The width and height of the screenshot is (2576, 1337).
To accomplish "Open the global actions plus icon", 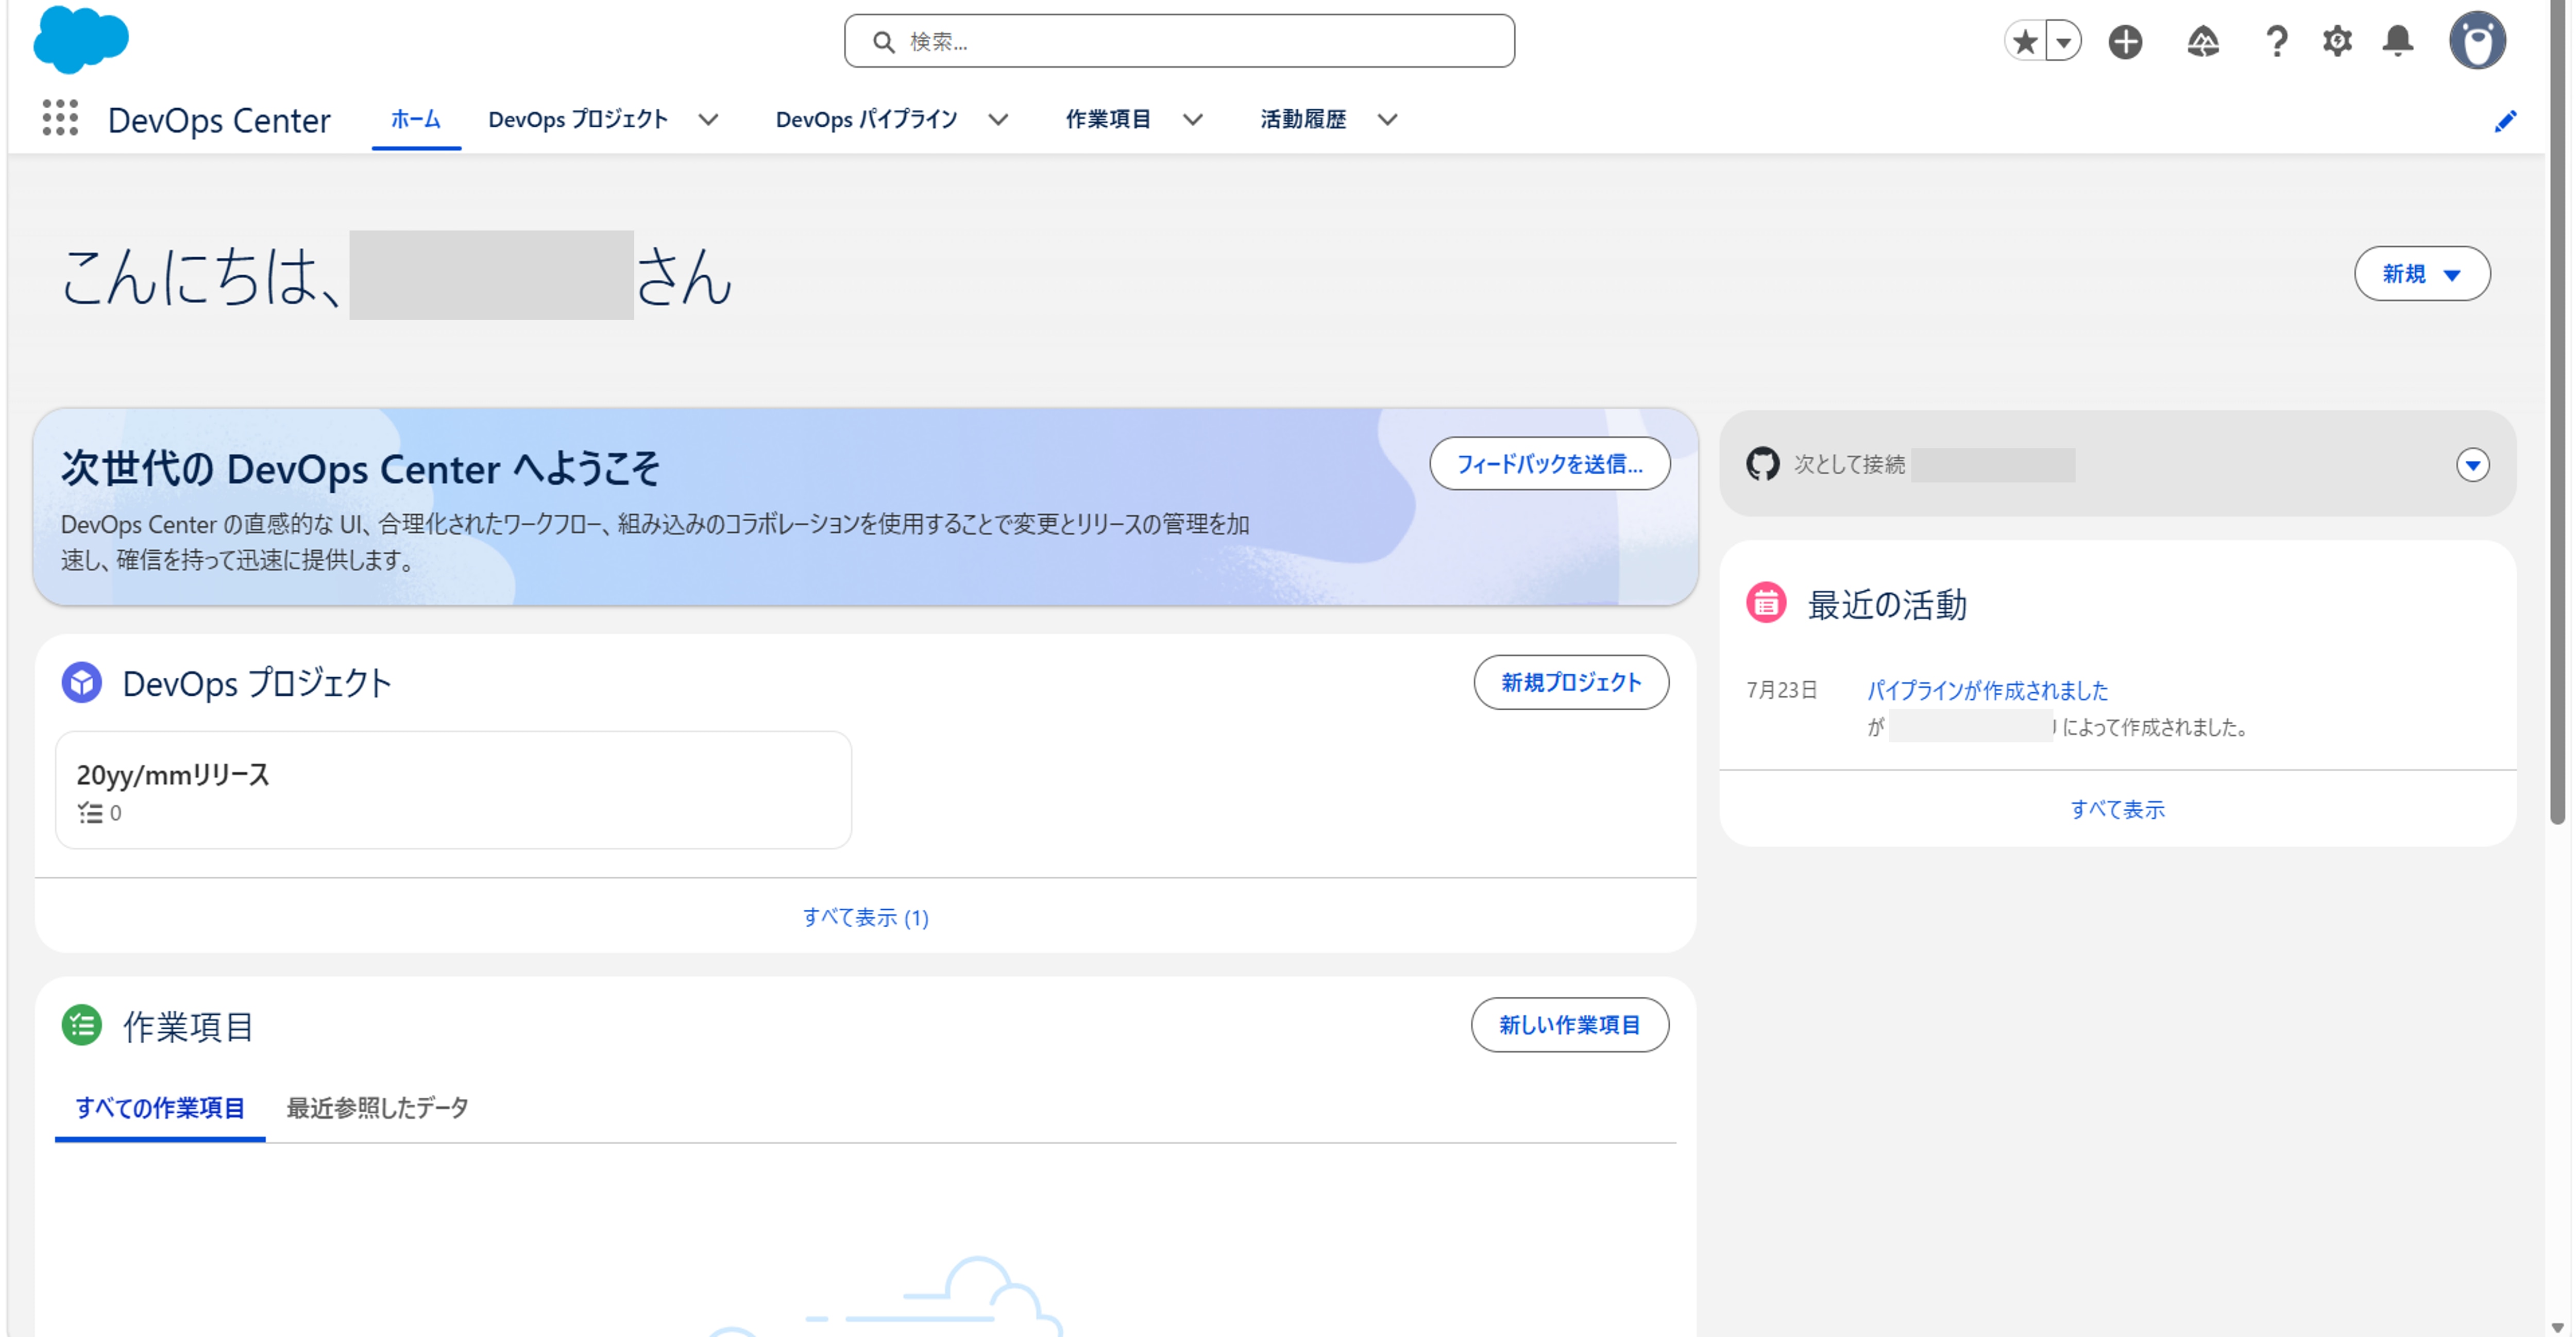I will tap(2125, 41).
